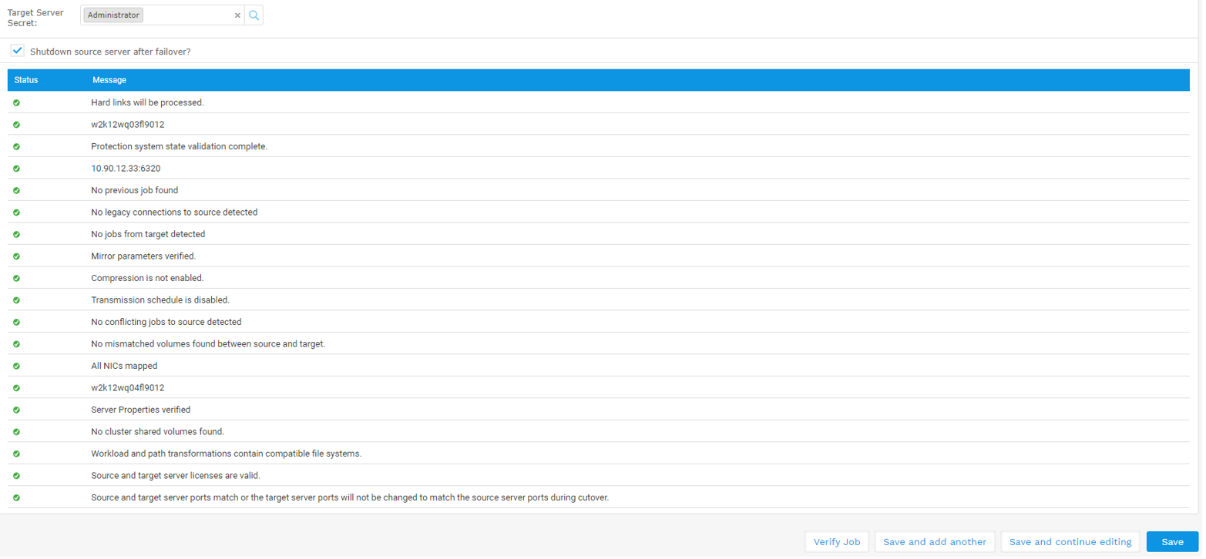Click status icon beside w2k12wq03fl9012
The height and width of the screenshot is (559, 1206).
pos(16,125)
